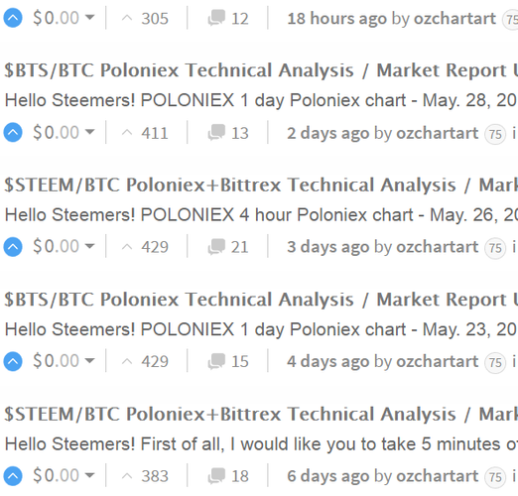Screen dimensions: 518x496
Task: Expand payout dropdown on 6 days ago post
Action: tap(89, 475)
